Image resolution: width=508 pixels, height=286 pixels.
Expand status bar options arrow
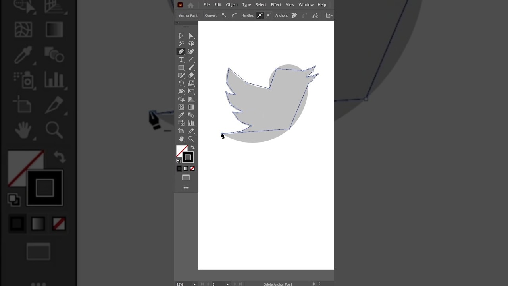click(314, 284)
